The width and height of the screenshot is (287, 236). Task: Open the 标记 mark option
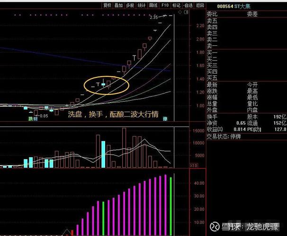point(176,6)
